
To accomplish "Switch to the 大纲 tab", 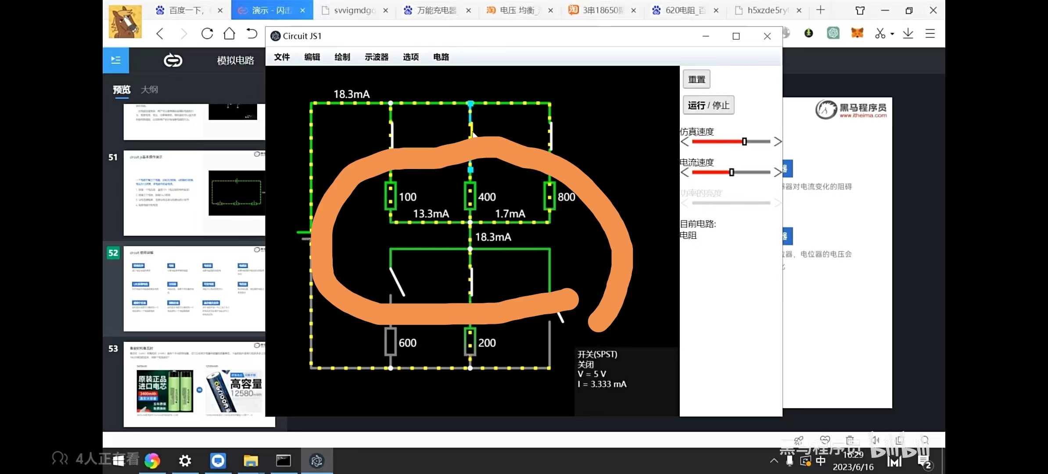I will (149, 90).
